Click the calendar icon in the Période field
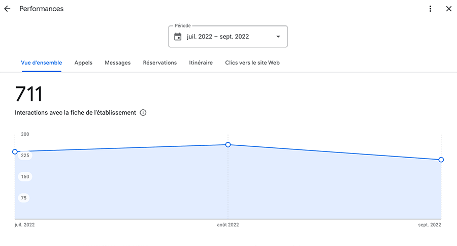The width and height of the screenshot is (457, 246). [x=178, y=37]
